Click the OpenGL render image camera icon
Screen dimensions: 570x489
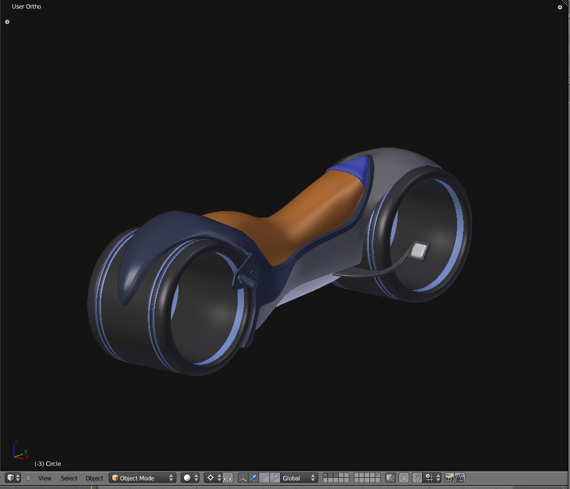pyautogui.click(x=450, y=478)
